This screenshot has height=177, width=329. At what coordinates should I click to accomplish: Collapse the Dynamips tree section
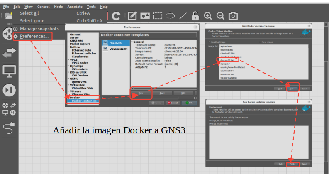tap(68, 66)
